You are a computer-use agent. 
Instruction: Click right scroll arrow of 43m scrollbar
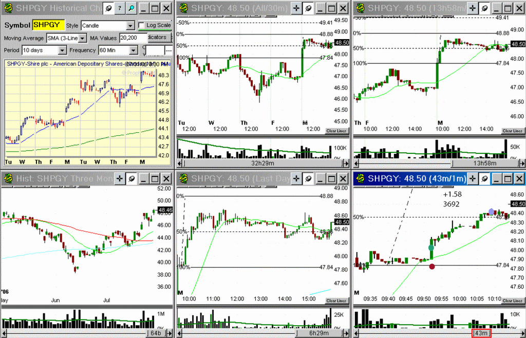tap(522, 333)
